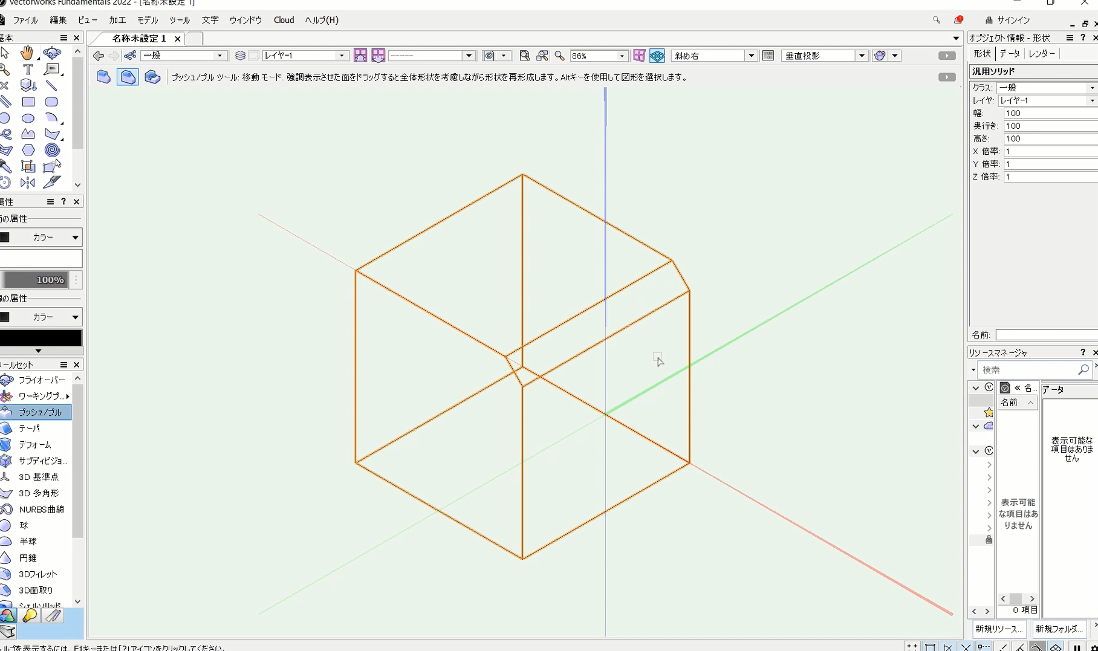
Task: Select the Sphere tool
Action: click(x=24, y=525)
